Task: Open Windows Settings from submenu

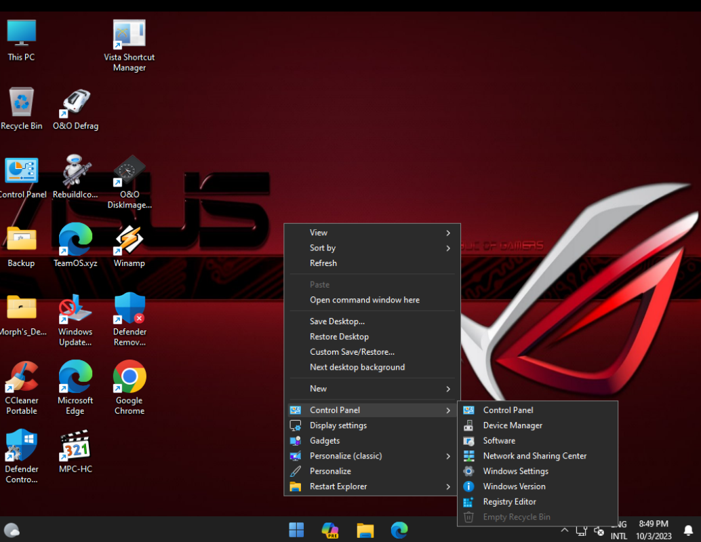Action: (538, 471)
